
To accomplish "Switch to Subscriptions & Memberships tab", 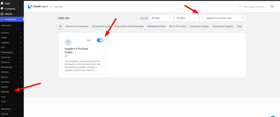I will [x=129, y=26].
